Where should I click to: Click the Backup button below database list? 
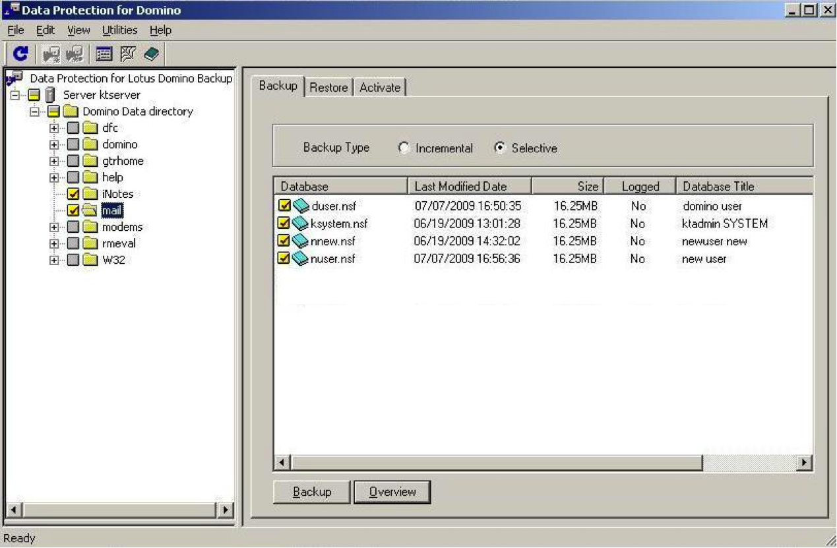[x=312, y=492]
